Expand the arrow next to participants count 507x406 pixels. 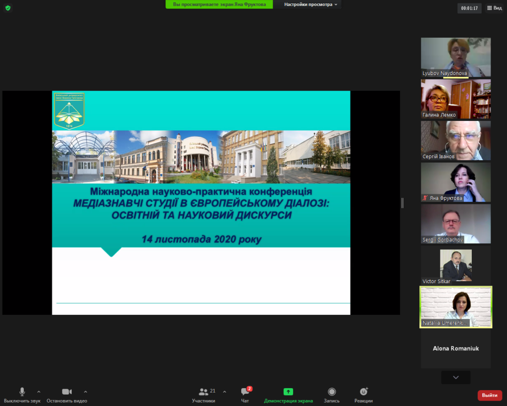tap(224, 391)
